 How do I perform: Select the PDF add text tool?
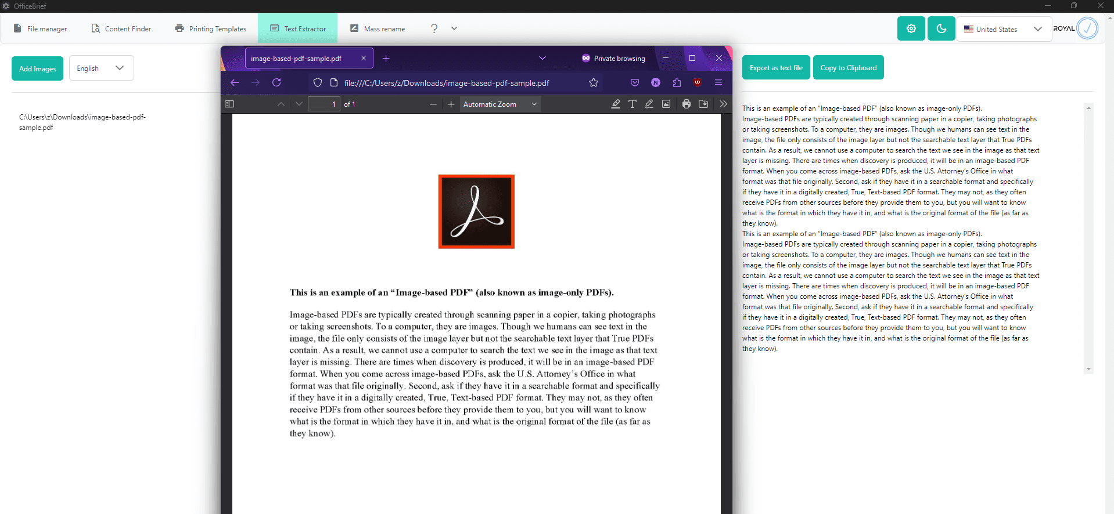coord(633,104)
